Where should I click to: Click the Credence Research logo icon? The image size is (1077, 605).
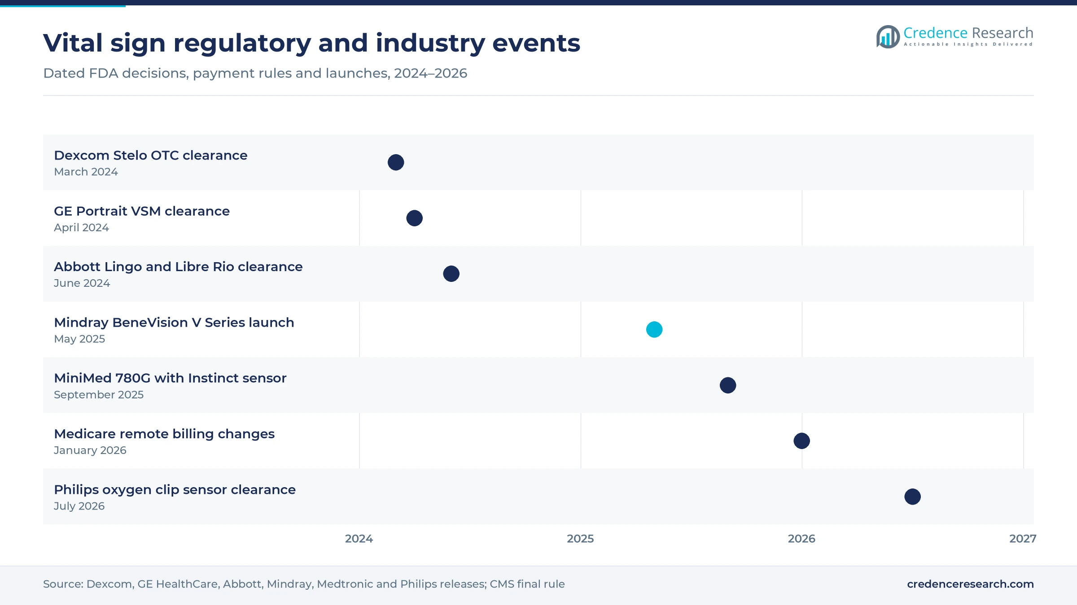click(x=888, y=37)
